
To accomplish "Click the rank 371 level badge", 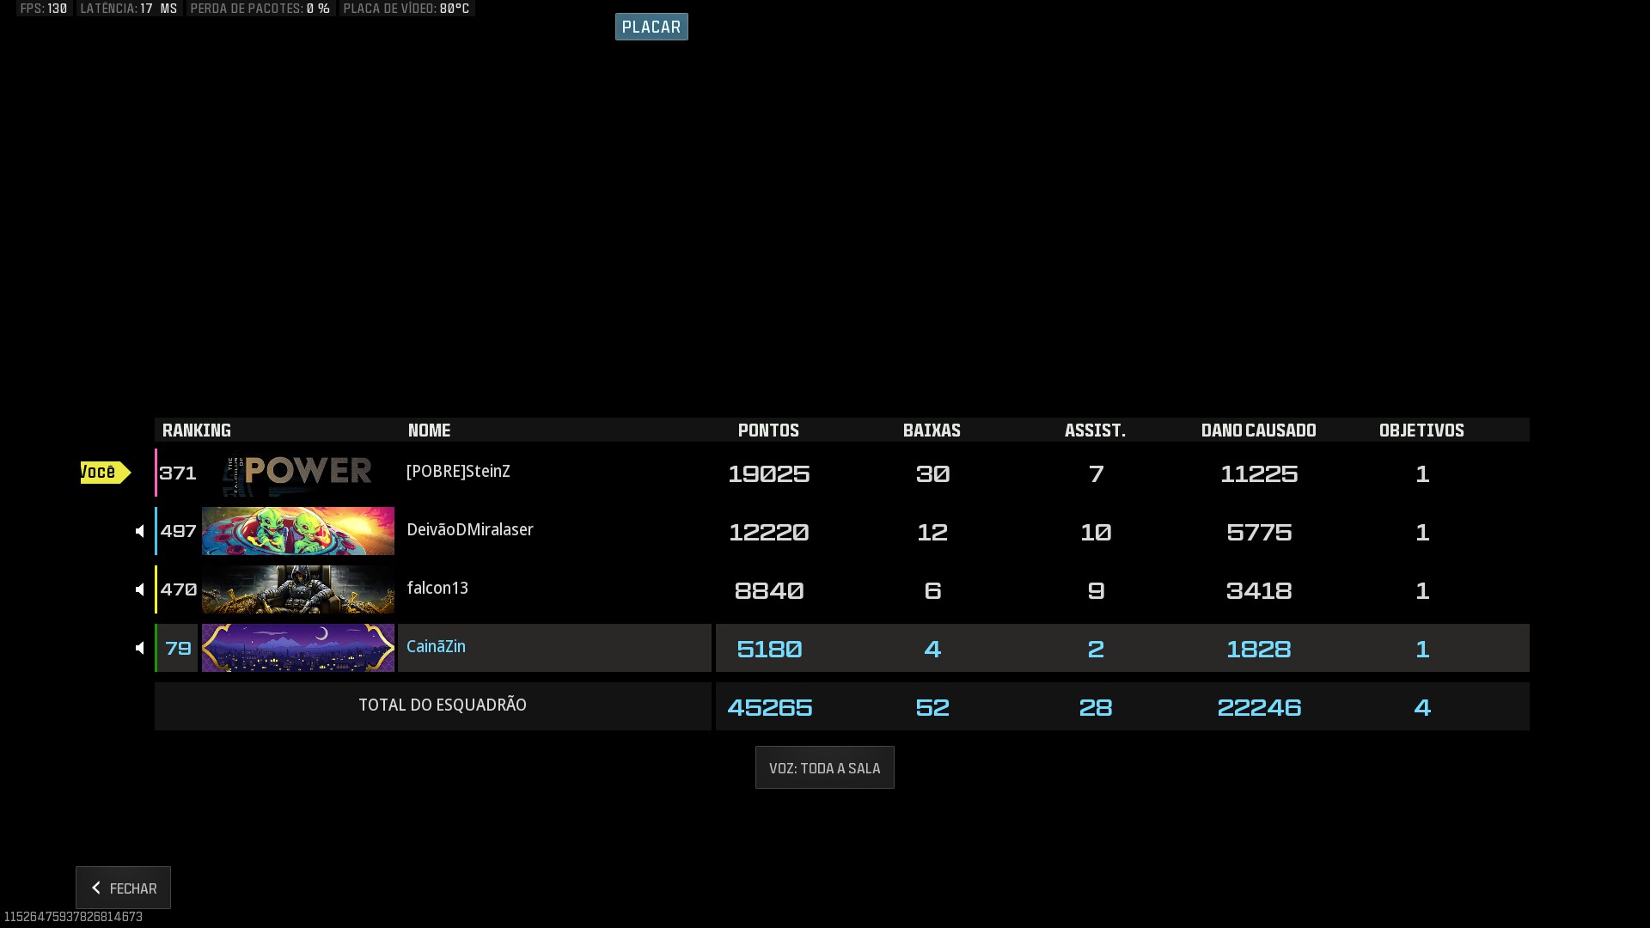I will click(x=178, y=473).
